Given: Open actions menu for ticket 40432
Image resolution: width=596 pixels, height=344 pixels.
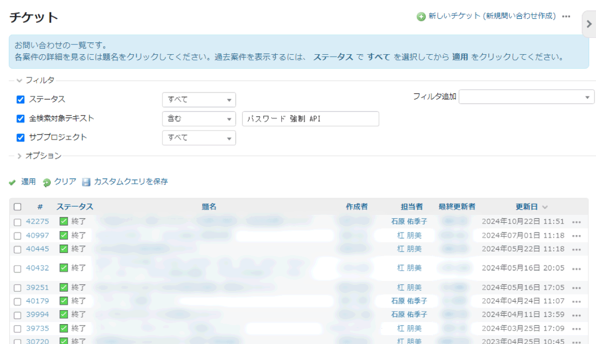Looking at the screenshot, I should pos(577,269).
